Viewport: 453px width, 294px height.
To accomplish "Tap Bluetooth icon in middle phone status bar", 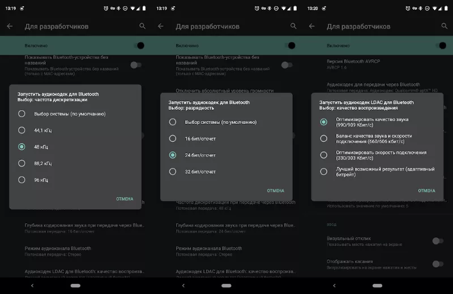I will coord(270,8).
